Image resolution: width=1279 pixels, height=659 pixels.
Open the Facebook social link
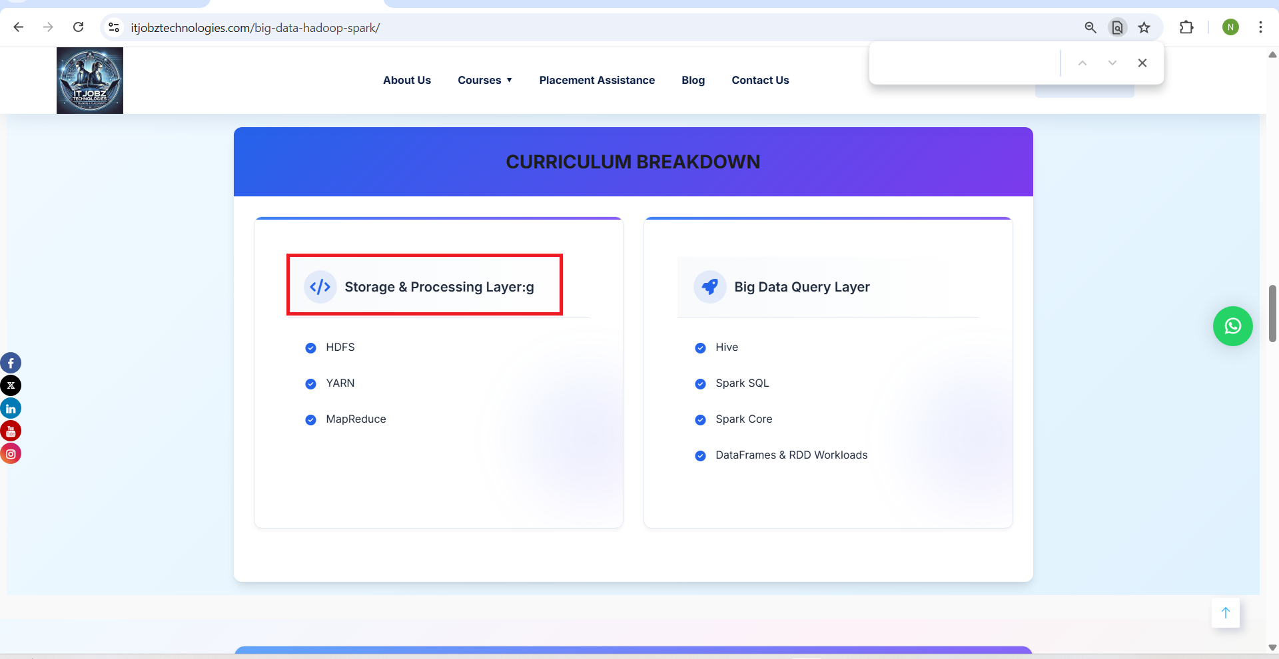click(x=11, y=363)
